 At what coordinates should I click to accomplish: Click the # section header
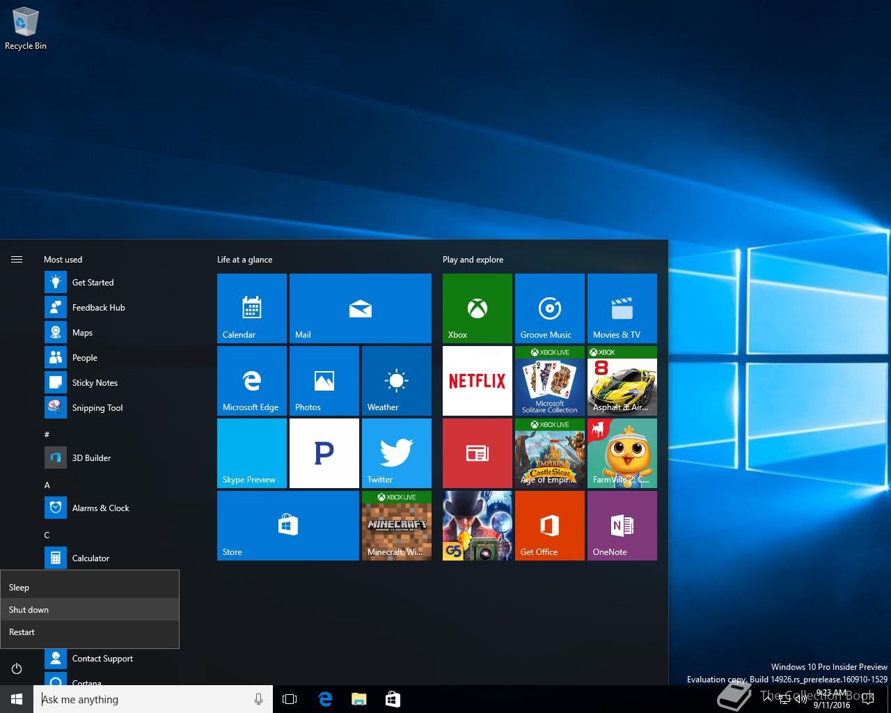coord(47,434)
